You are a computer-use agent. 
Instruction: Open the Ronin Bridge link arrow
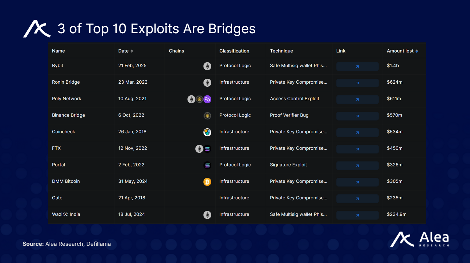[x=357, y=83]
